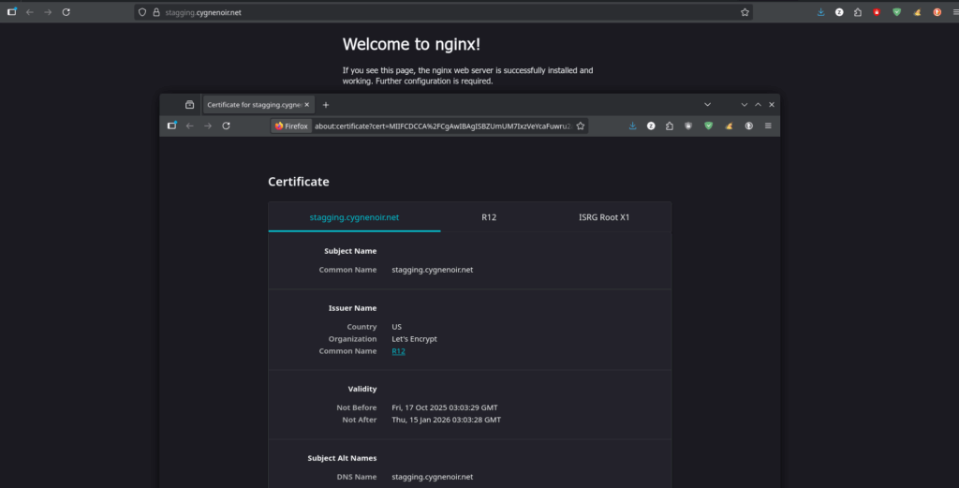The width and height of the screenshot is (959, 488).
Task: Select the stagging.cygnenoir.net certificate tab
Action: 354,217
